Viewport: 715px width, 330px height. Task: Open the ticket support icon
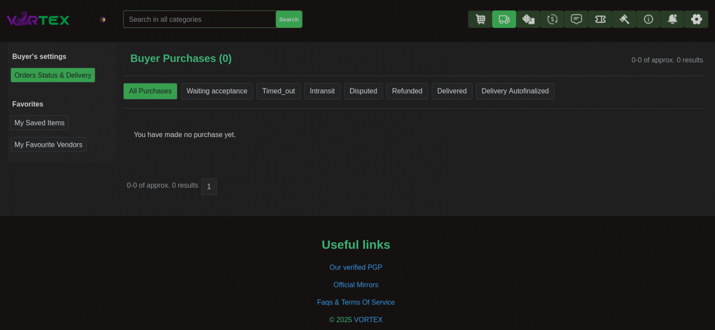(x=600, y=19)
